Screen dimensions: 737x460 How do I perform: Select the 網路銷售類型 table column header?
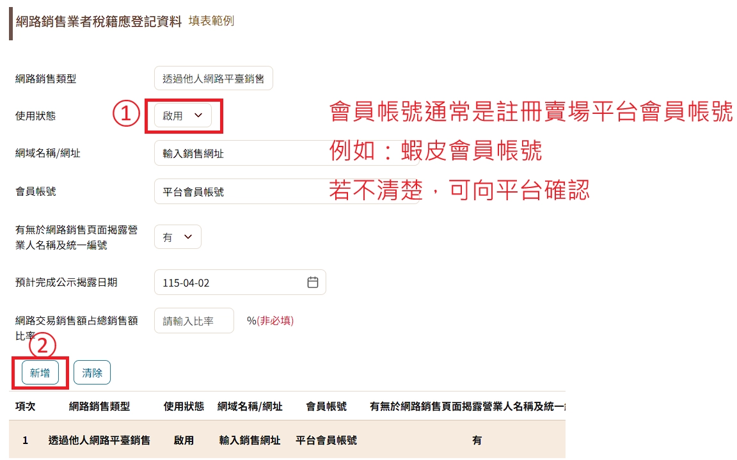point(99,406)
